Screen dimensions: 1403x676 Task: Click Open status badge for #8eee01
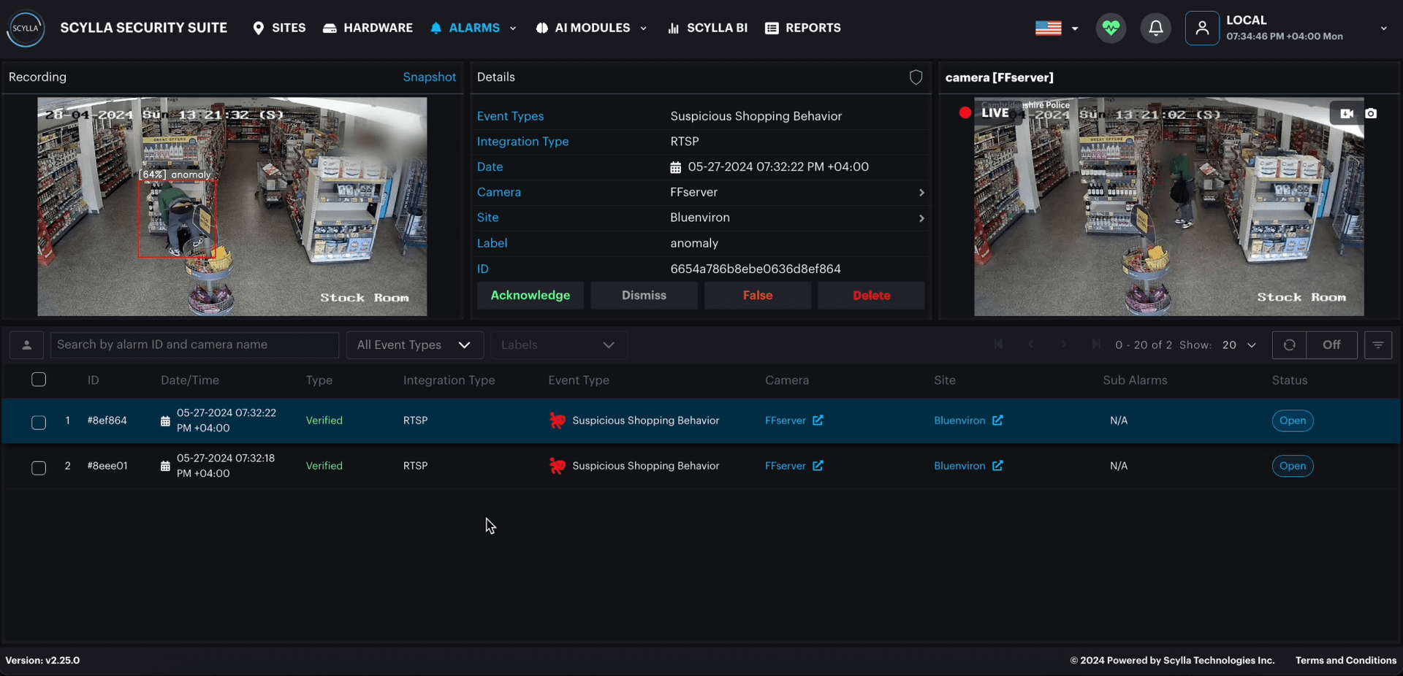point(1293,466)
